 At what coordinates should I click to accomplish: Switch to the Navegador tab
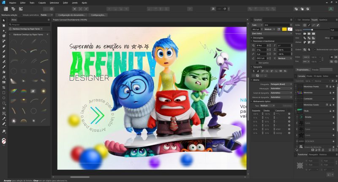[x=313, y=155]
